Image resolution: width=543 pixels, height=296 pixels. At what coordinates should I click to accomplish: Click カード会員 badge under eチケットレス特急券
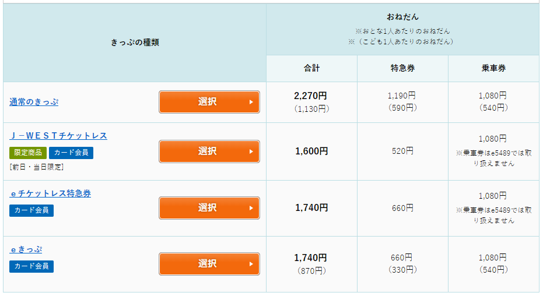(31, 210)
